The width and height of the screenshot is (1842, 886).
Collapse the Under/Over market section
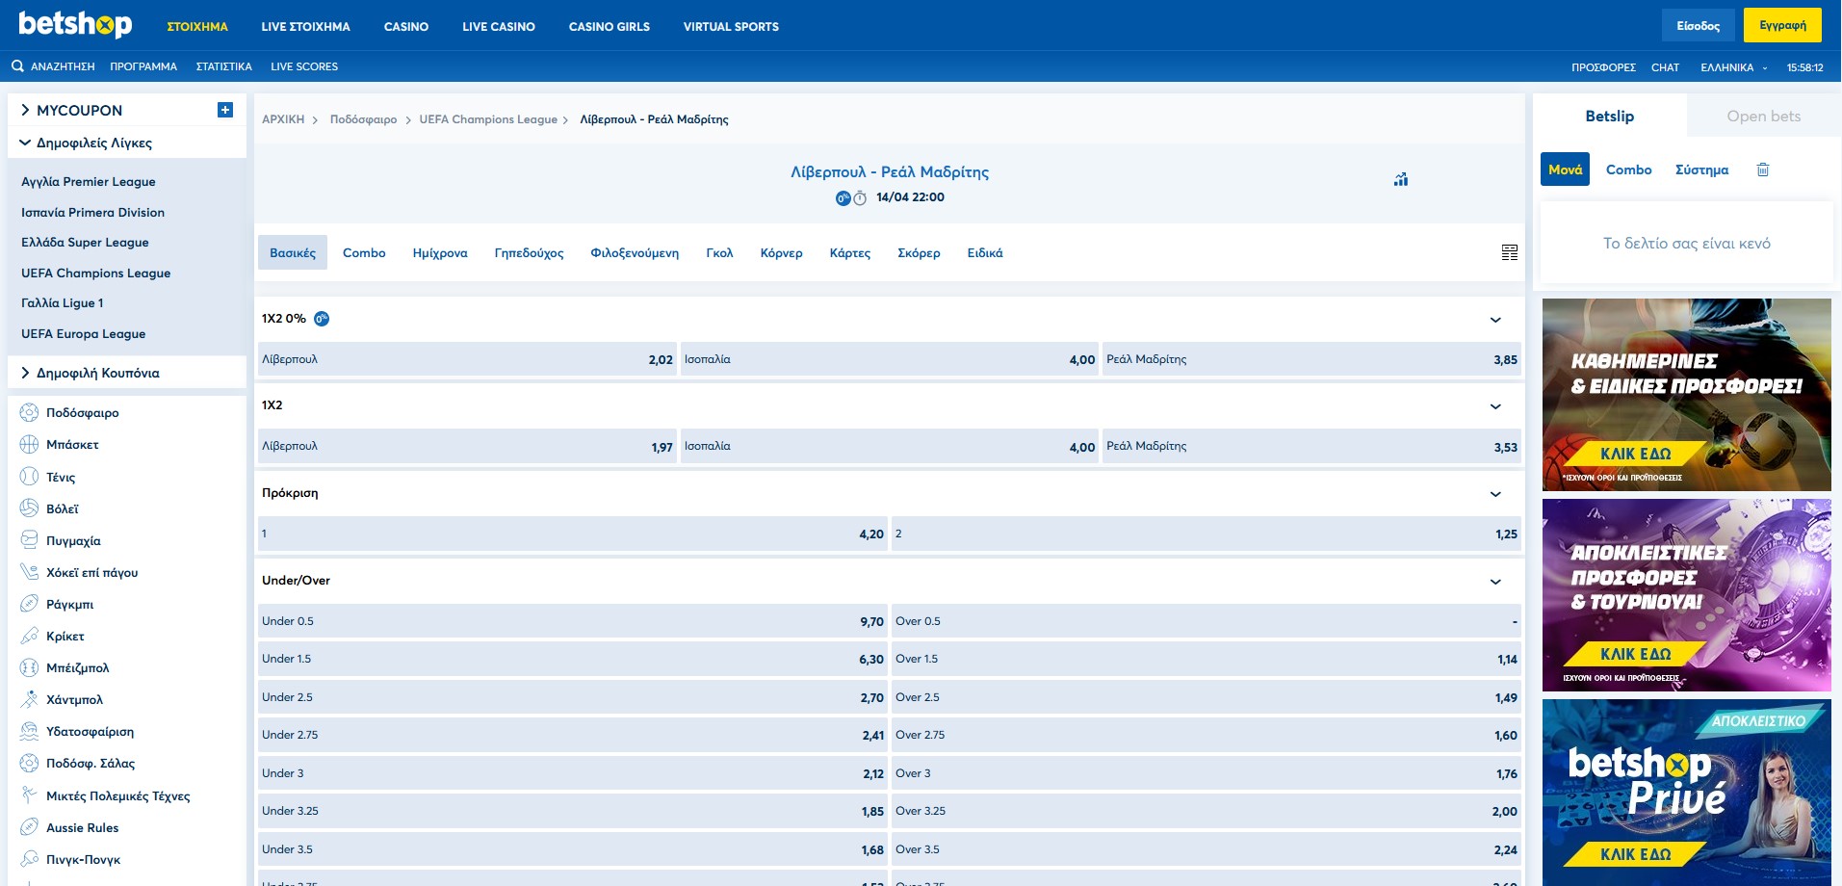point(1495,582)
